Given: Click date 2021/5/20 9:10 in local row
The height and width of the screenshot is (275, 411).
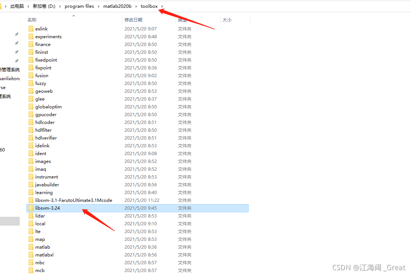Looking at the screenshot, I should point(140,224).
